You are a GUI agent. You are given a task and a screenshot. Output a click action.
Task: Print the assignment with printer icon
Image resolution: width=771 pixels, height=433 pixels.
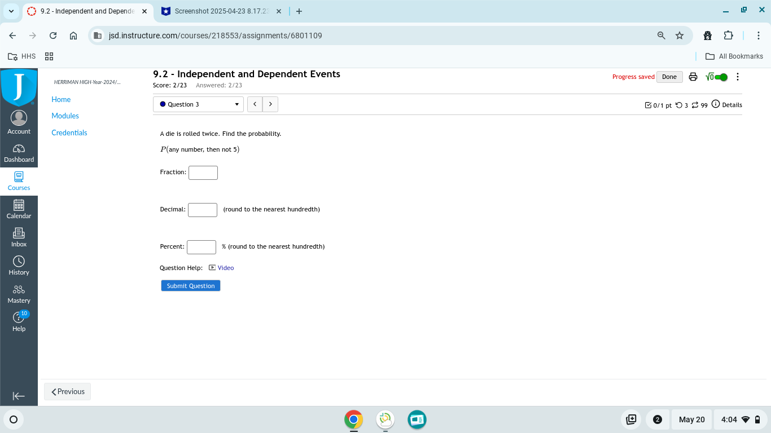(693, 77)
